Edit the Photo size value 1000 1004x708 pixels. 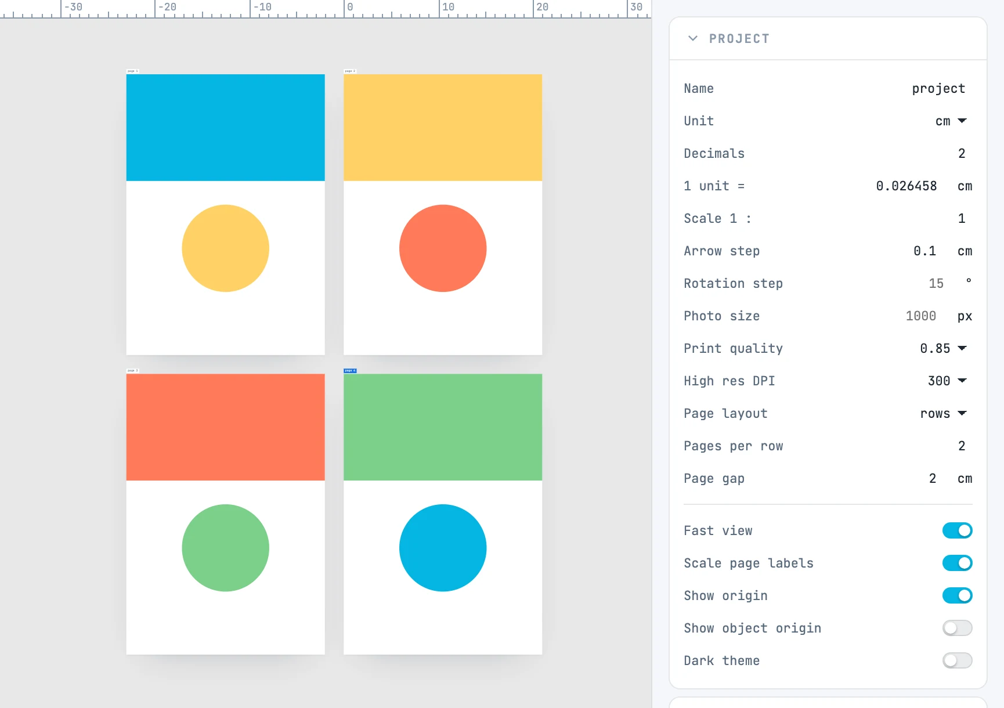point(920,316)
